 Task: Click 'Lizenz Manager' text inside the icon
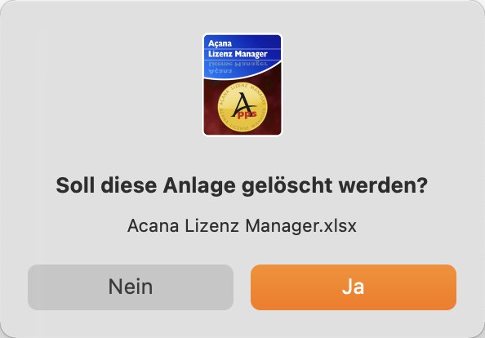pyautogui.click(x=238, y=54)
